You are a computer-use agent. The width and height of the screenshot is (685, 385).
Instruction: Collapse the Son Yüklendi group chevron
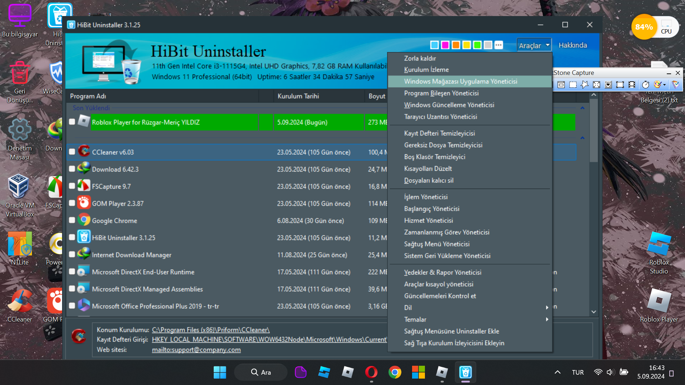tap(582, 108)
